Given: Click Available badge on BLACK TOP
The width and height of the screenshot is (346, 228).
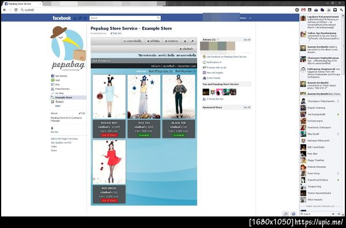Looking at the screenshot, I should [x=179, y=135].
